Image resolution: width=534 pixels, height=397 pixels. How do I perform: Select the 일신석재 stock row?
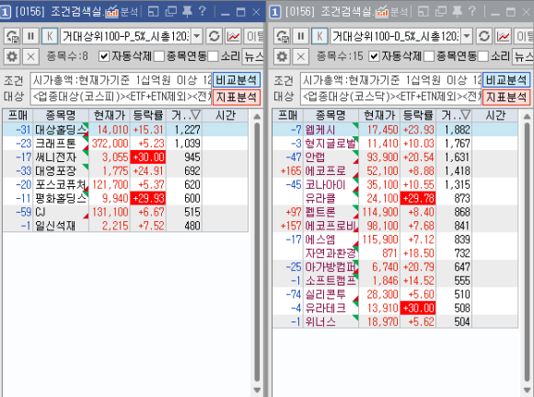125,226
